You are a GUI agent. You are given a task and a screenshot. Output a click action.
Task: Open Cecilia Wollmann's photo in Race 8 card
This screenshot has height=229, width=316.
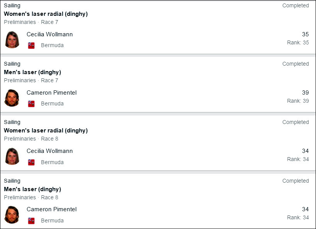coord(12,156)
